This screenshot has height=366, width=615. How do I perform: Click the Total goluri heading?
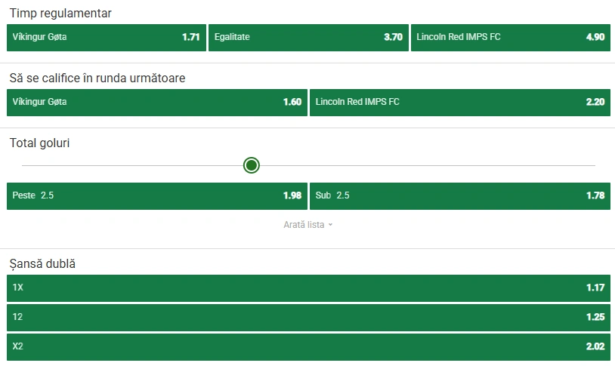39,143
